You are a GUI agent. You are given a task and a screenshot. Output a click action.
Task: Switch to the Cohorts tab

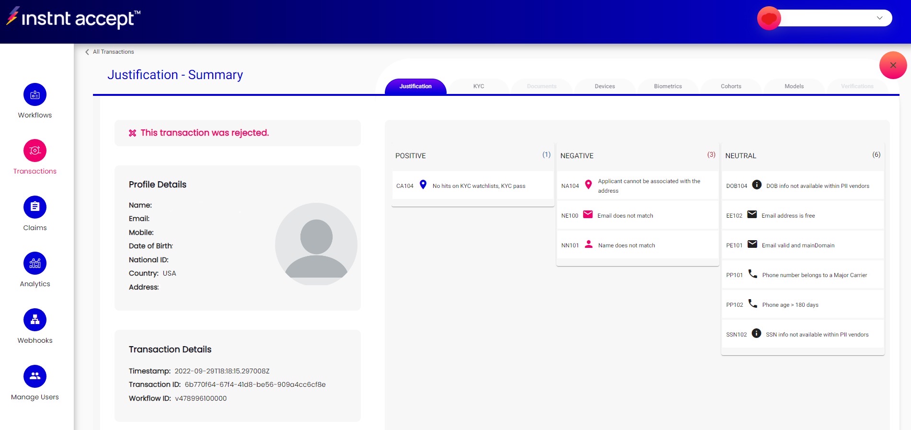[x=731, y=86]
